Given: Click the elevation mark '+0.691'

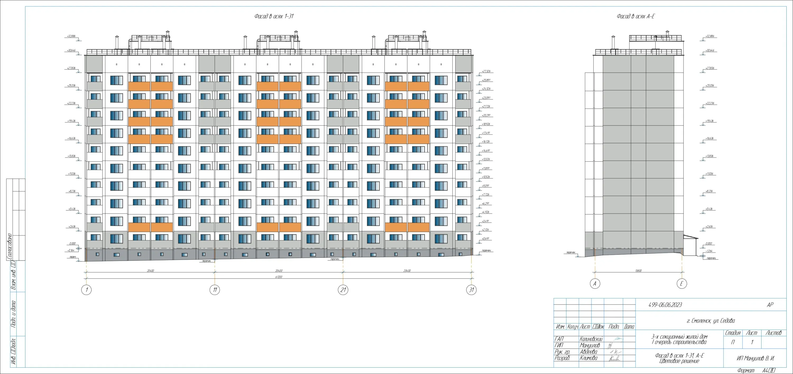Looking at the screenshot, I should [486, 239].
